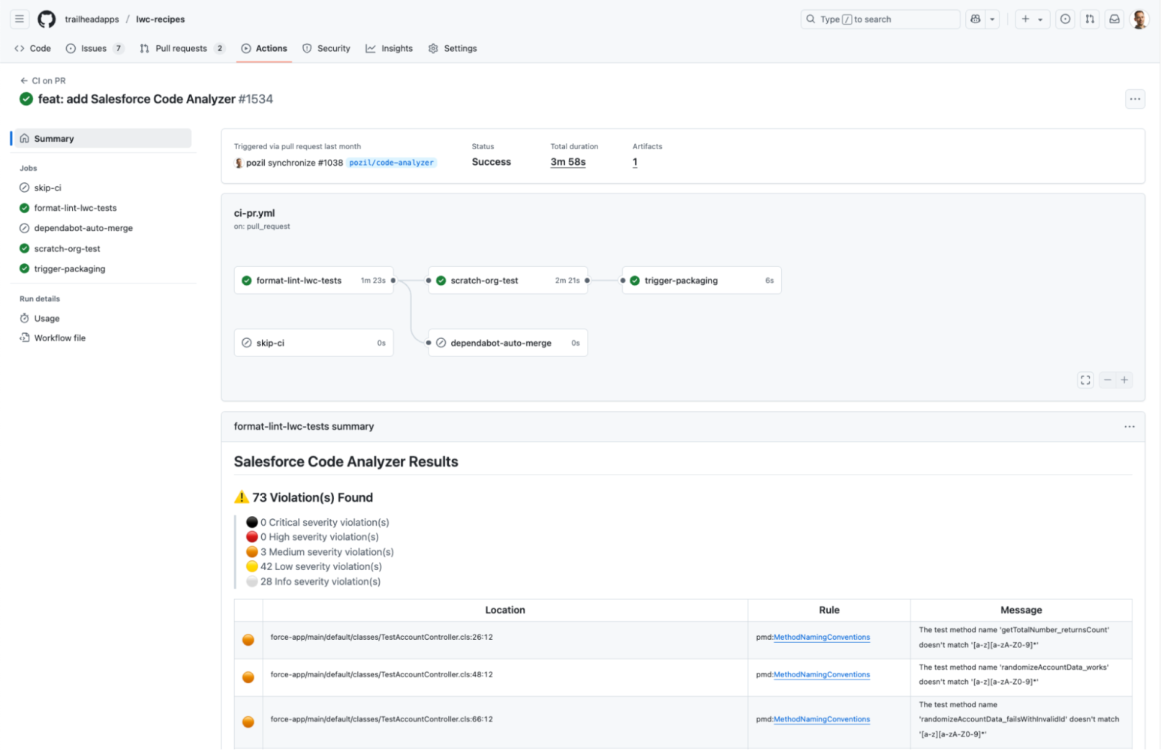Screen dimensions: 1161x750
Task: Focus the search input field
Action: click(880, 19)
